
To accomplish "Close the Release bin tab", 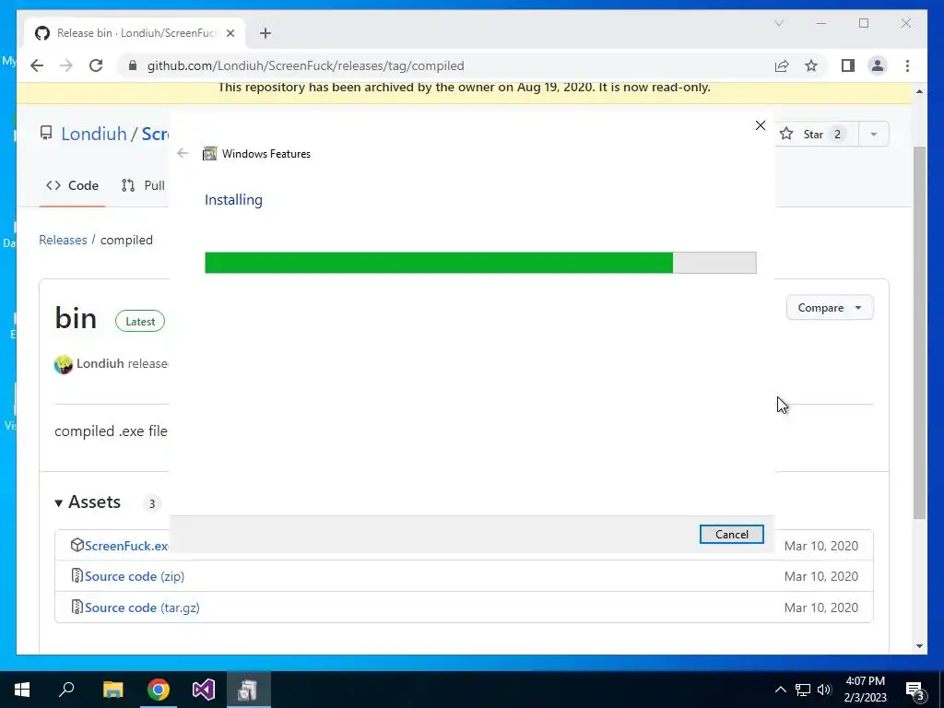I will coord(230,33).
